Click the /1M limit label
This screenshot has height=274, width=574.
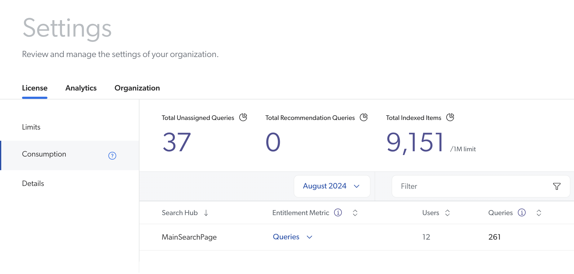[463, 149]
